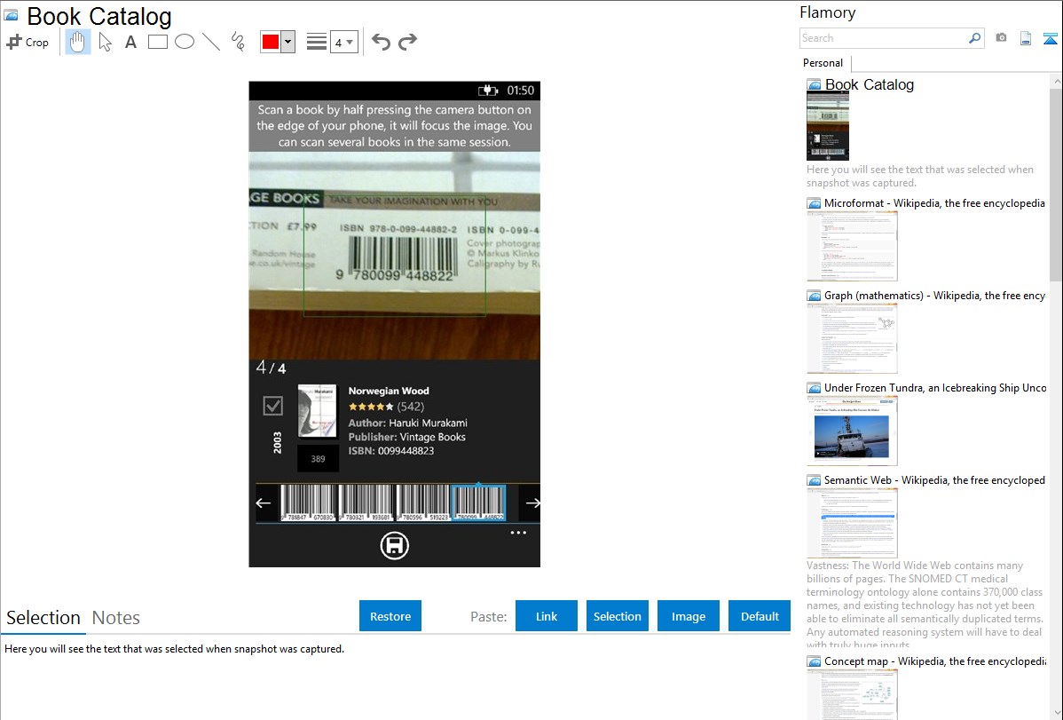Click the window icon beside Semantic Web title
This screenshot has height=720, width=1063.
(814, 480)
